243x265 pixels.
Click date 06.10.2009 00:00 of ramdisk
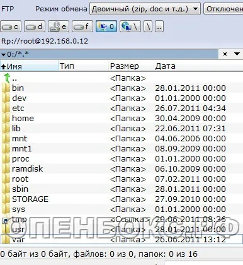tap(190, 169)
